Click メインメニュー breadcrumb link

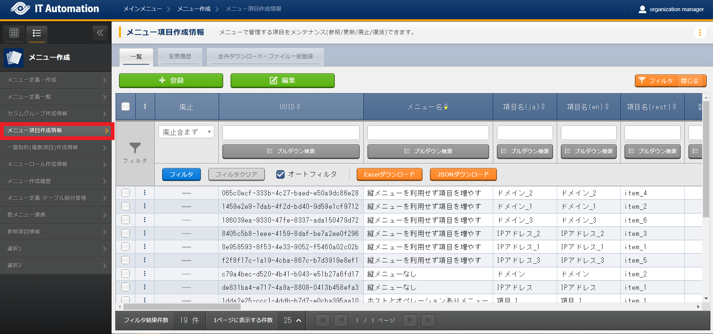143,9
